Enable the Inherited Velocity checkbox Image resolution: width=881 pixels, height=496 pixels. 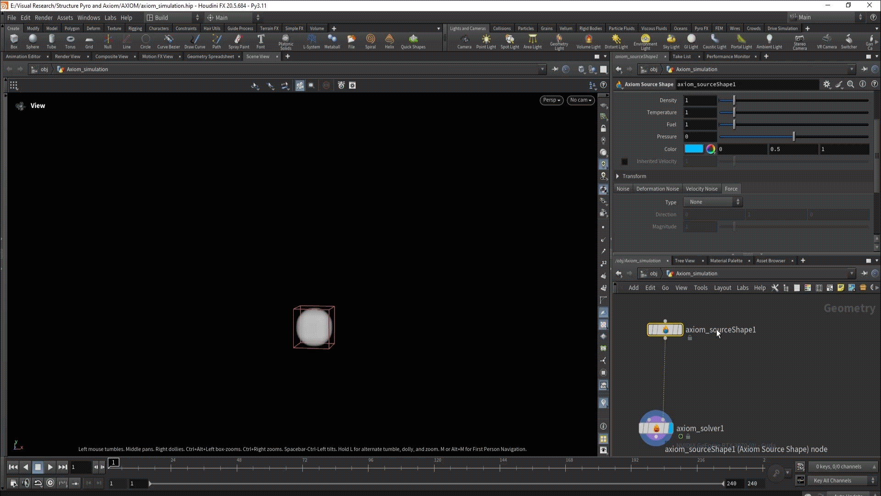click(625, 162)
